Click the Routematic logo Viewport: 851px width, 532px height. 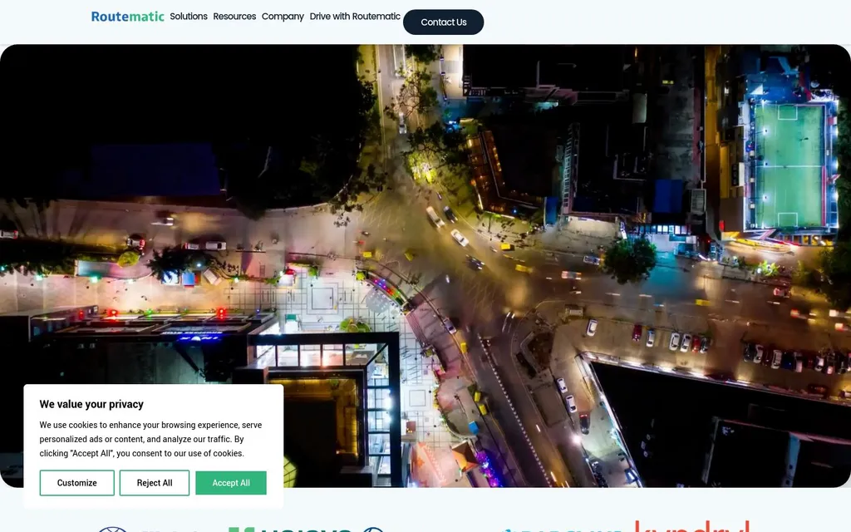pyautogui.click(x=127, y=17)
